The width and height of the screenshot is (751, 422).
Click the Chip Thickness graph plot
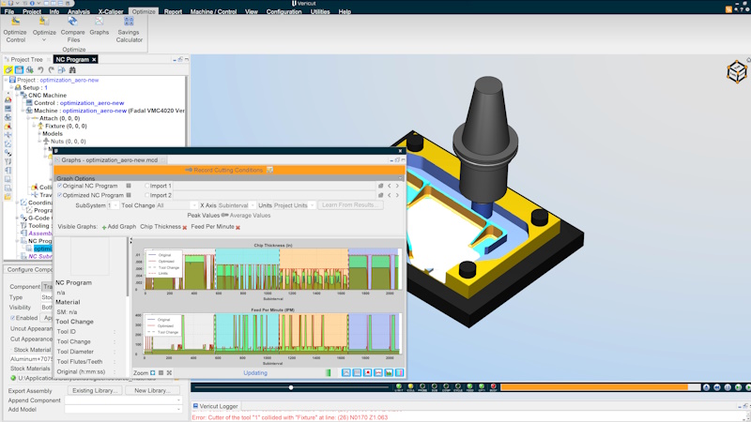click(x=272, y=269)
